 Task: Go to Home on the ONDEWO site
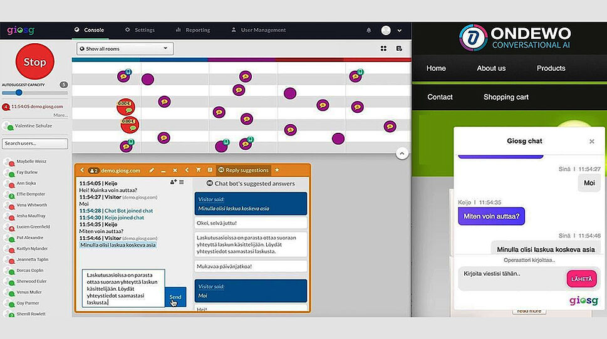pos(436,68)
